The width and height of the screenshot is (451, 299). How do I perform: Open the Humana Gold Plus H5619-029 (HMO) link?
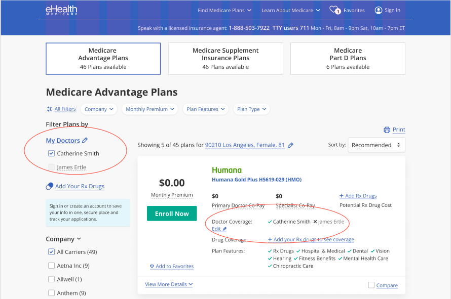point(256,180)
